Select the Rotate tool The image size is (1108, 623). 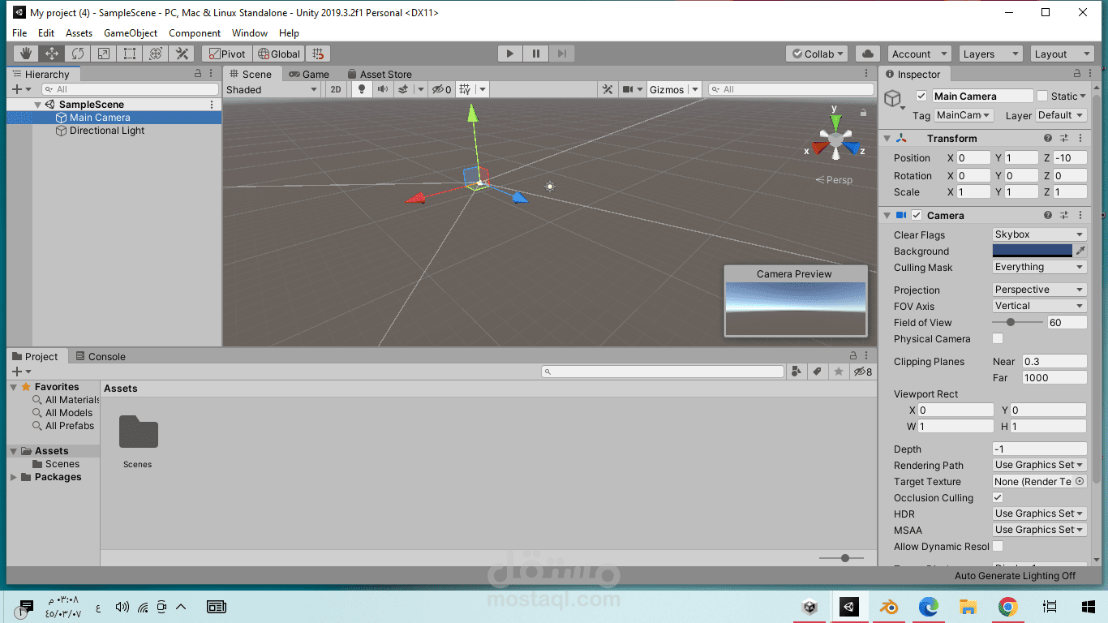(78, 54)
